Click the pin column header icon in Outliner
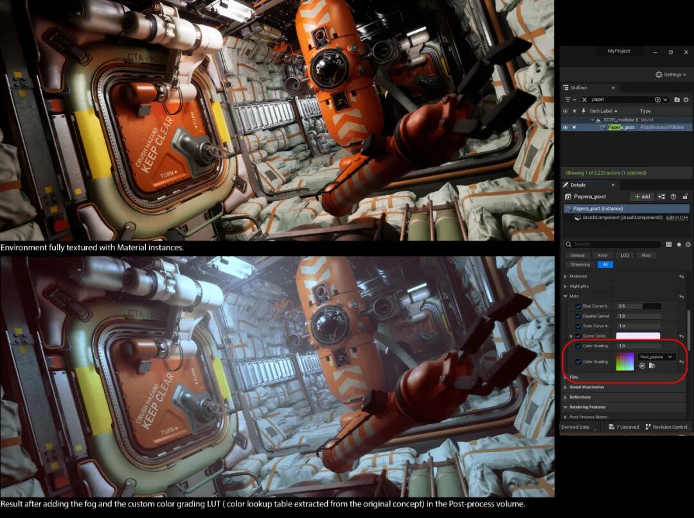694x518 pixels. coord(583,111)
